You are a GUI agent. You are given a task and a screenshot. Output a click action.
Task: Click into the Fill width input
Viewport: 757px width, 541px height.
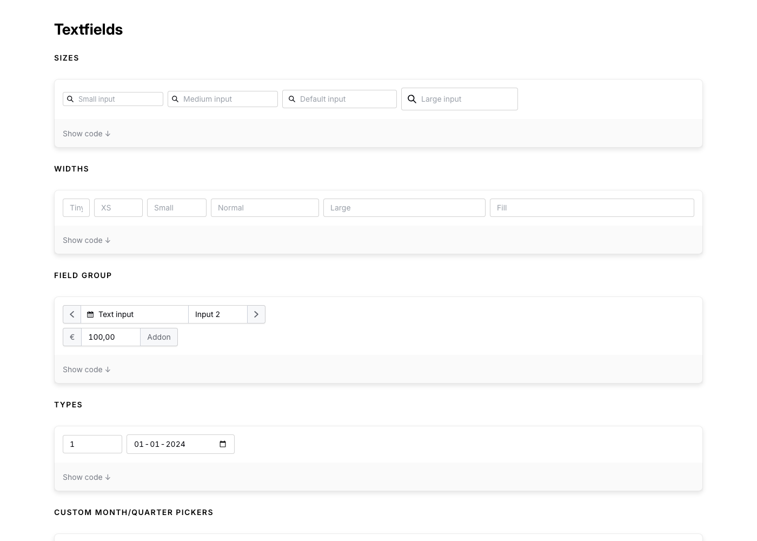tap(592, 208)
